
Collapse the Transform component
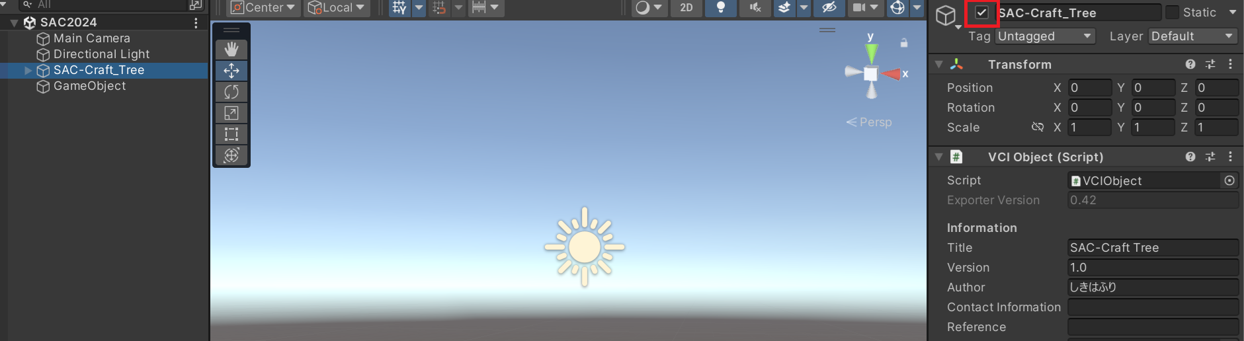[938, 65]
